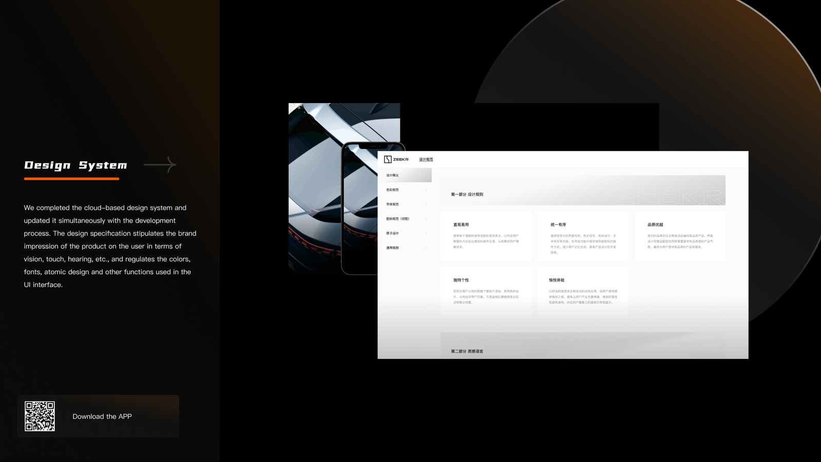Click the ZEEKR logo icon
The height and width of the screenshot is (462, 821).
tap(388, 160)
